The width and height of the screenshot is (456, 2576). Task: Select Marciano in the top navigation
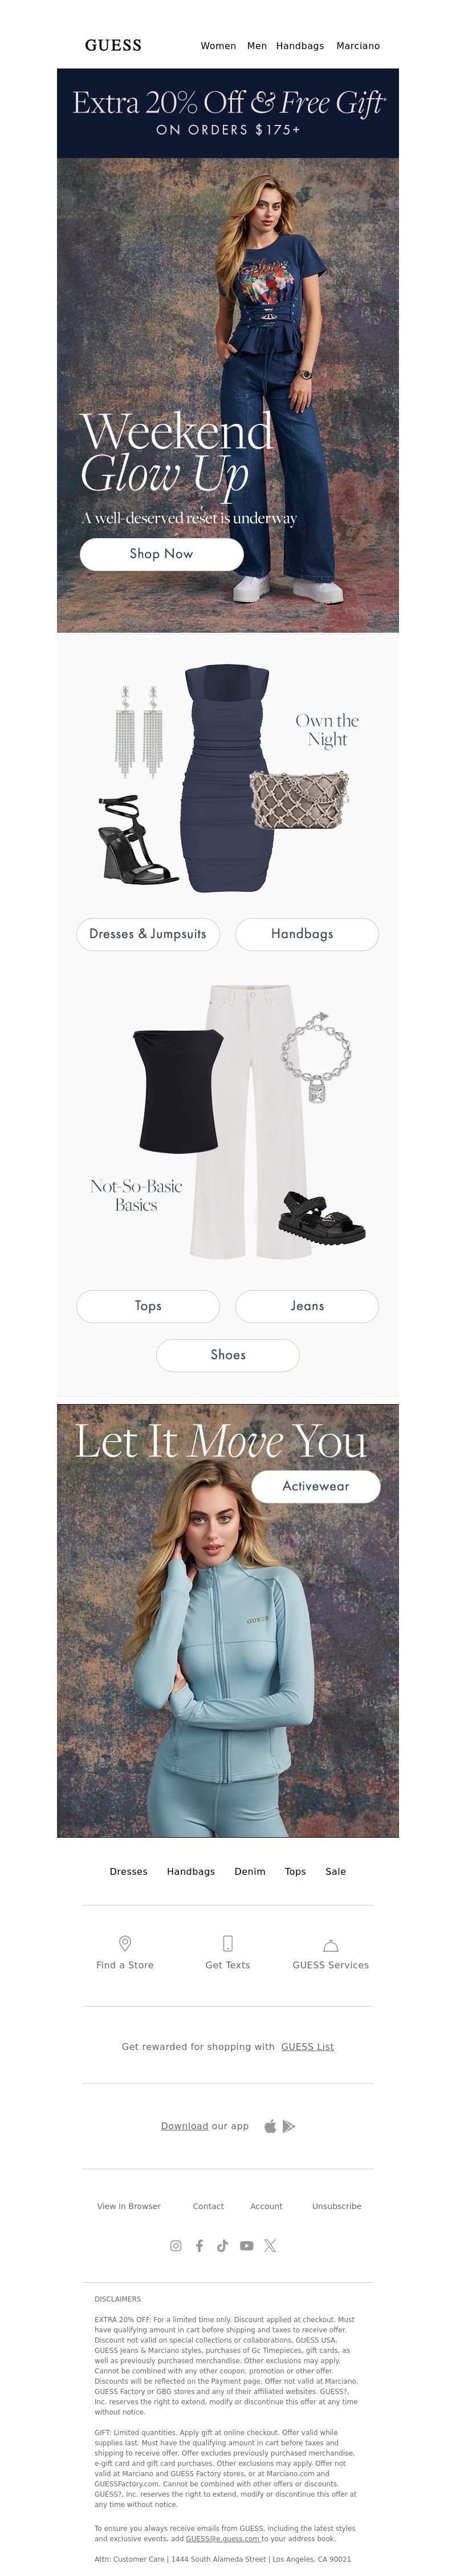(358, 46)
